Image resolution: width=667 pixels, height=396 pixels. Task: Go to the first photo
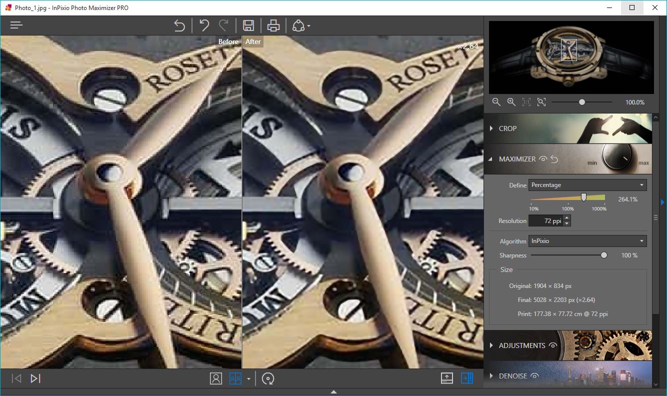click(16, 378)
